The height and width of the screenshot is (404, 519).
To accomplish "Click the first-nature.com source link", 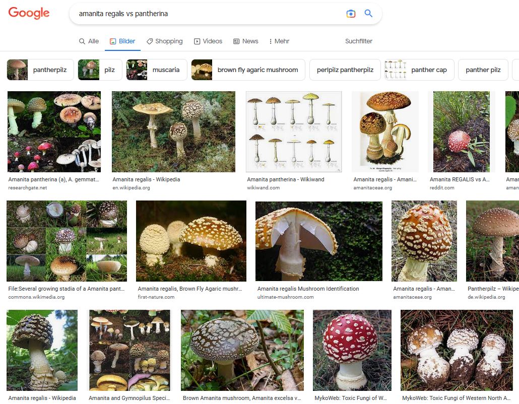I will (156, 297).
